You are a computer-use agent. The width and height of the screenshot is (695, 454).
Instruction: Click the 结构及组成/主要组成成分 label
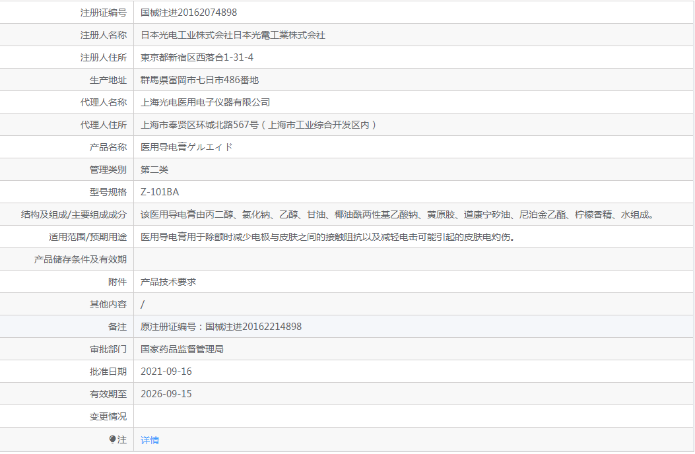[x=74, y=214]
